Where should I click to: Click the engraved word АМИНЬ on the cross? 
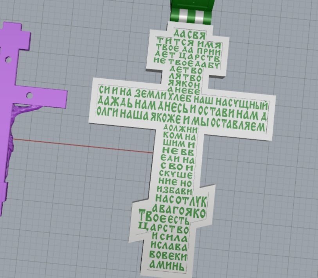(167, 266)
